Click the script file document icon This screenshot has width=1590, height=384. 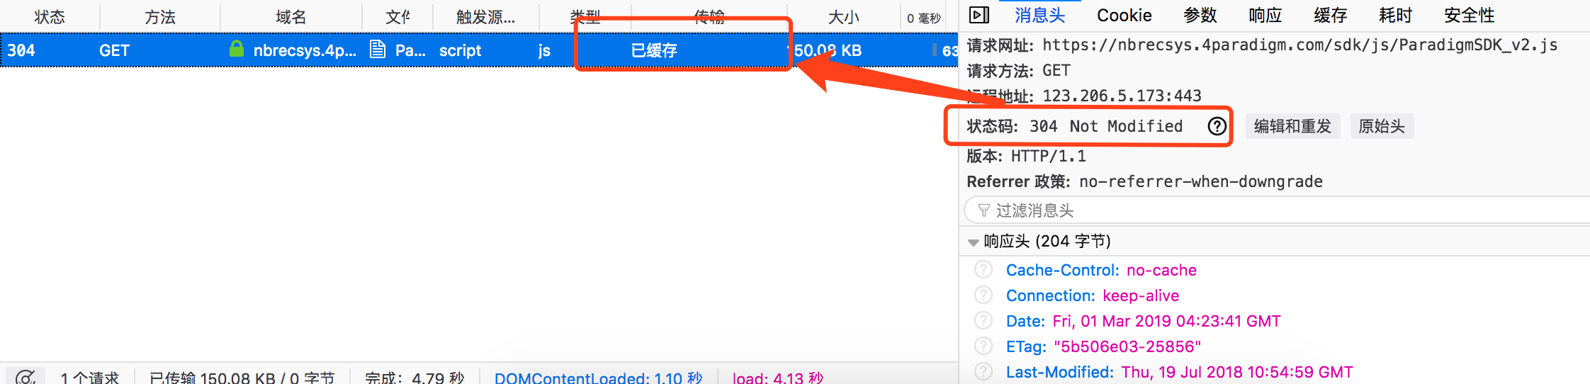point(378,50)
